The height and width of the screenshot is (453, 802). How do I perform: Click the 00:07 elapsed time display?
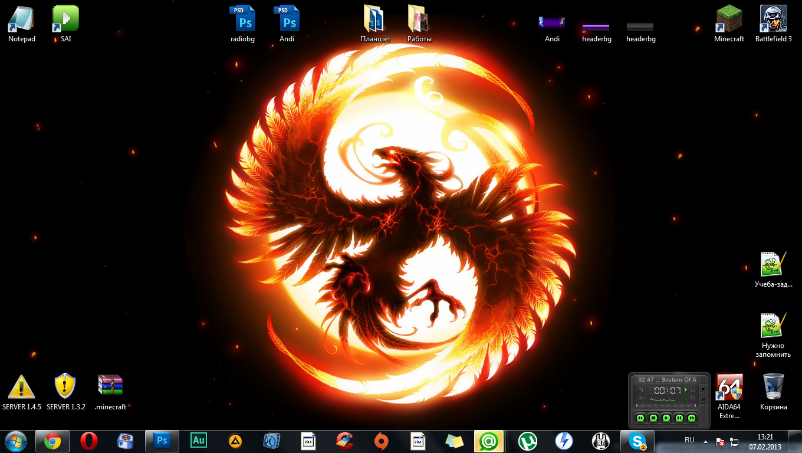(665, 390)
